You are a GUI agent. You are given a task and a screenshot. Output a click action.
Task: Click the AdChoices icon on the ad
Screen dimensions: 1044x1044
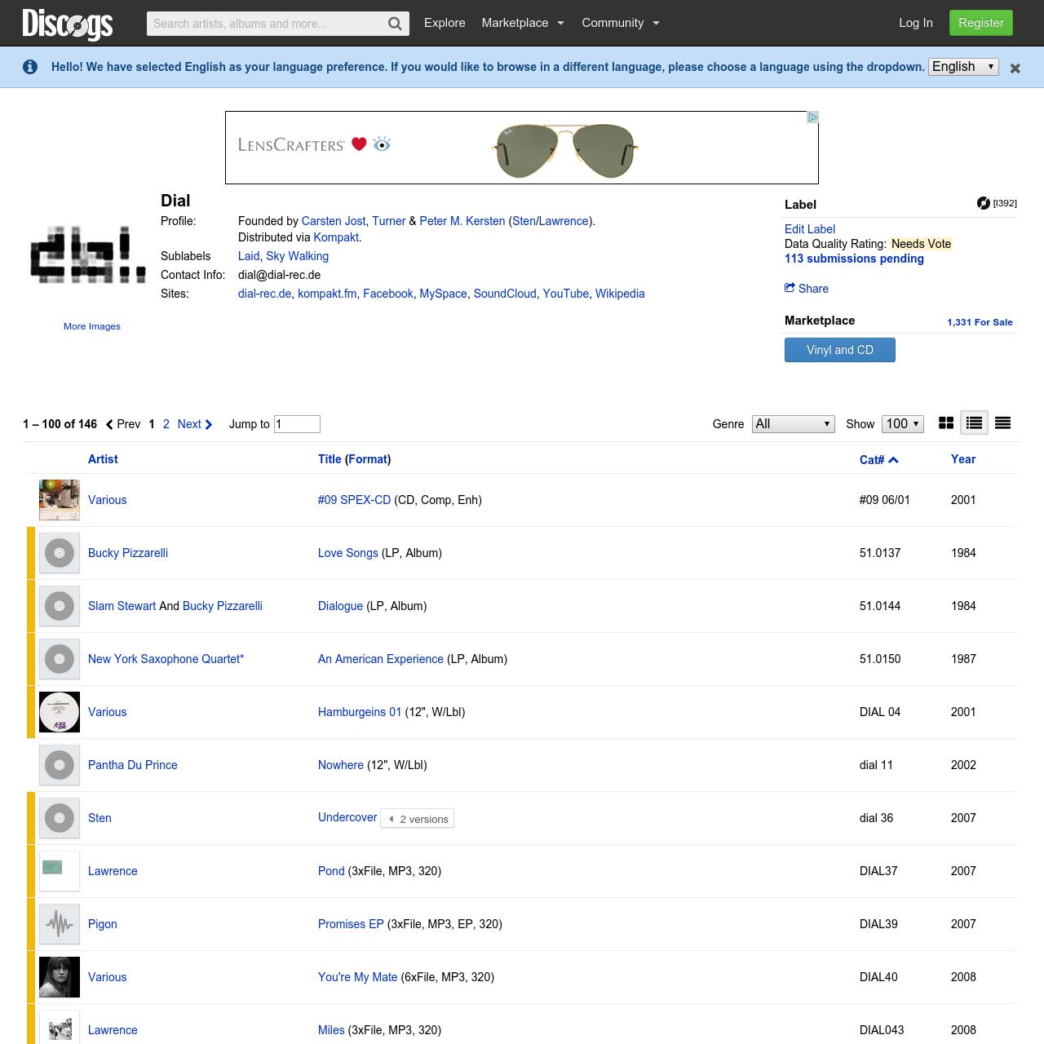click(812, 117)
